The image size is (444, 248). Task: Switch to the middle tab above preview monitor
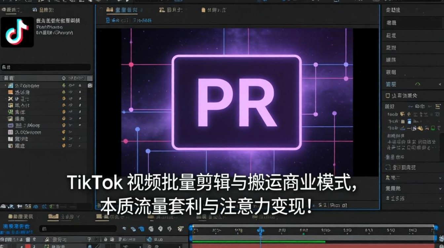170,10
